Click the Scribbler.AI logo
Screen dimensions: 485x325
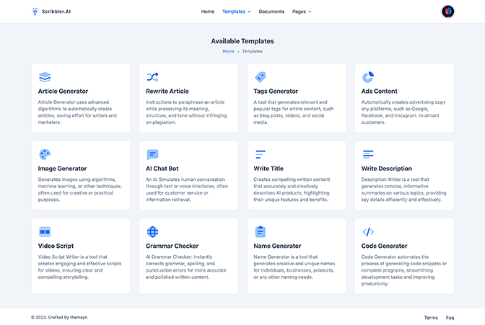click(51, 12)
